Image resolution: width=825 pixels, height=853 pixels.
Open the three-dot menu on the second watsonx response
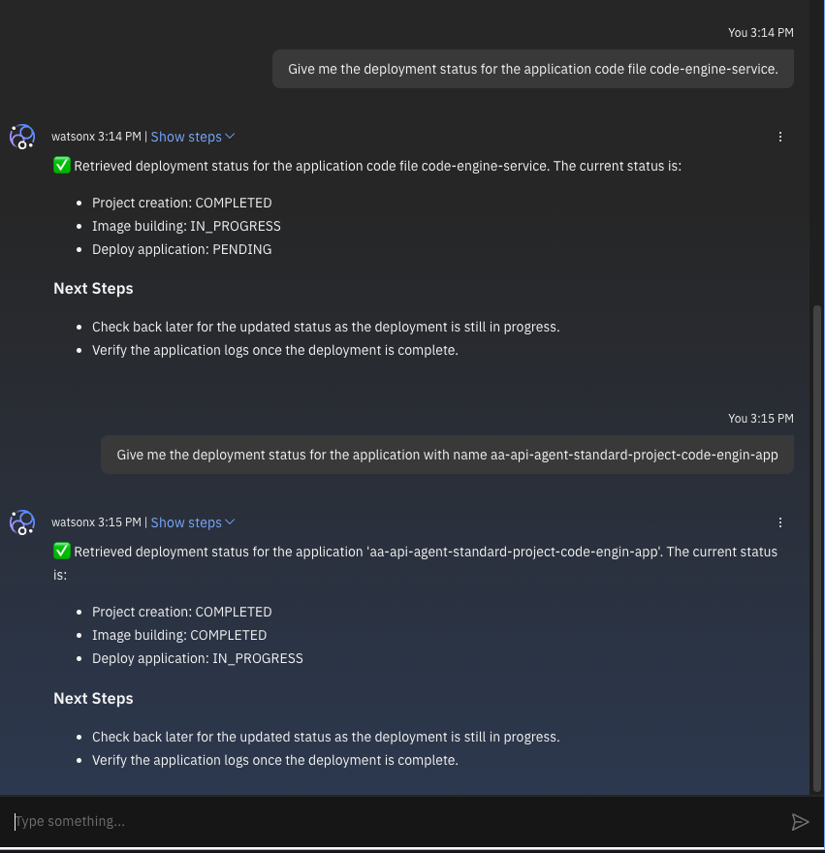pos(780,522)
